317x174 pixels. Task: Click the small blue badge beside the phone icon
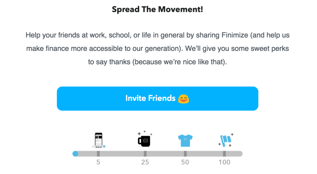105,147
